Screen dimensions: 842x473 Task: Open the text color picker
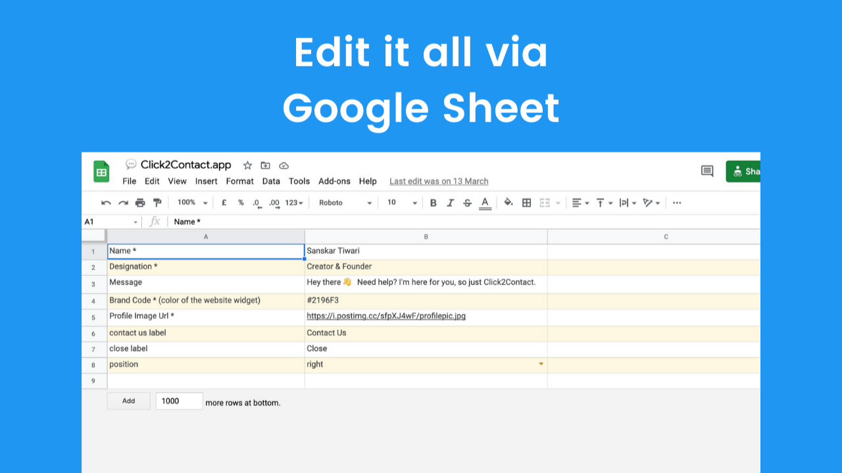(x=485, y=203)
